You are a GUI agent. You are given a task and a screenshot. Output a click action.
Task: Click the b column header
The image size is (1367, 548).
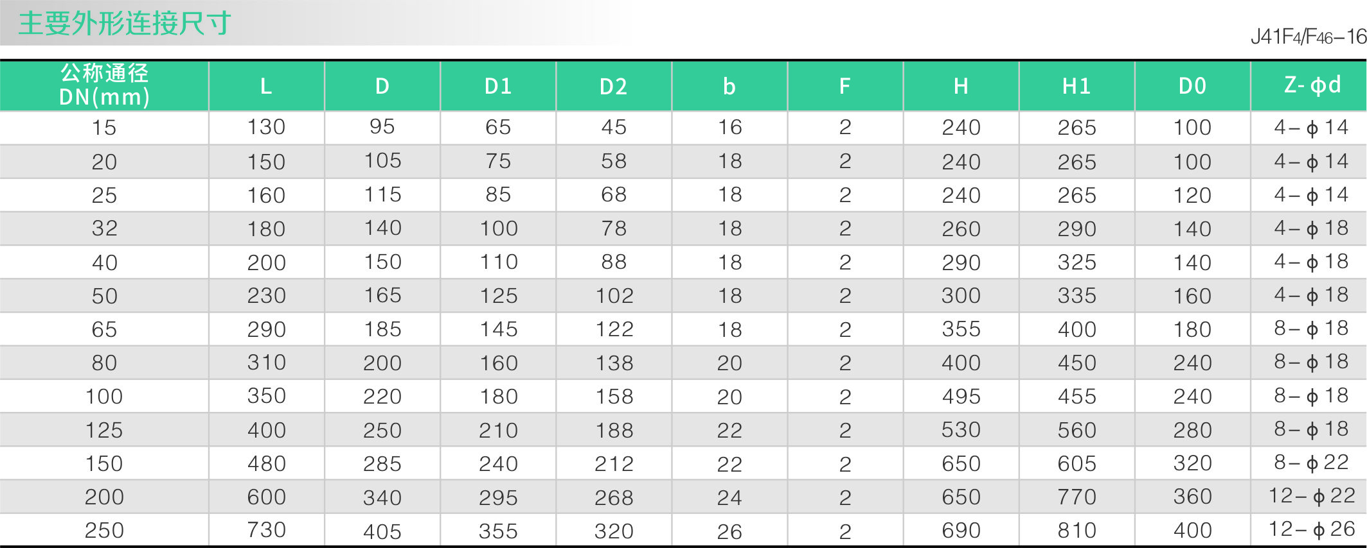pyautogui.click(x=729, y=86)
